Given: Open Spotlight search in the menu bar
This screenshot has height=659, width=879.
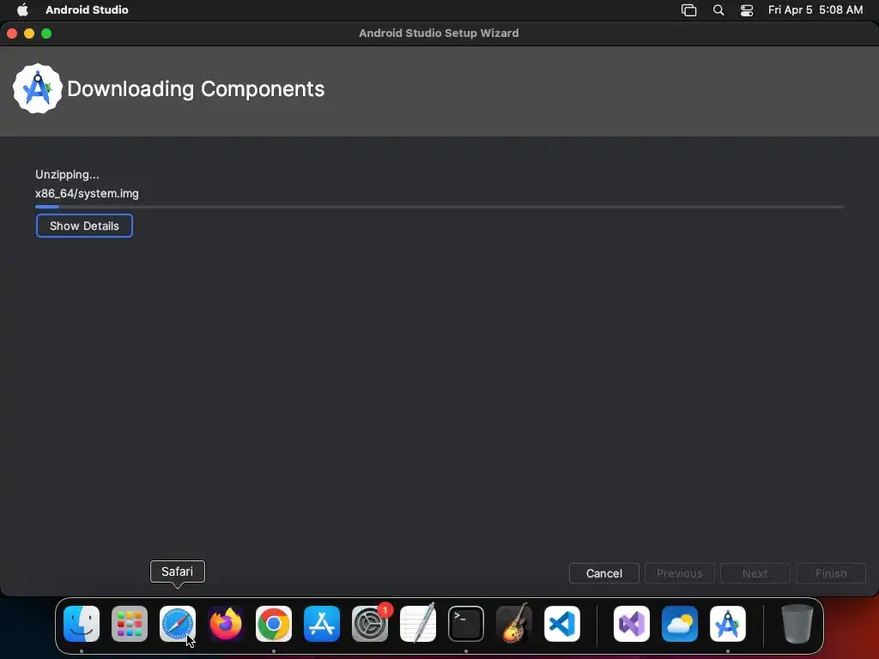Looking at the screenshot, I should click(718, 10).
